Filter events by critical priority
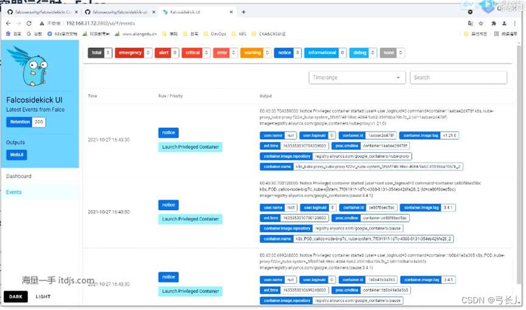Image resolution: width=526 pixels, height=310 pixels. click(196, 53)
